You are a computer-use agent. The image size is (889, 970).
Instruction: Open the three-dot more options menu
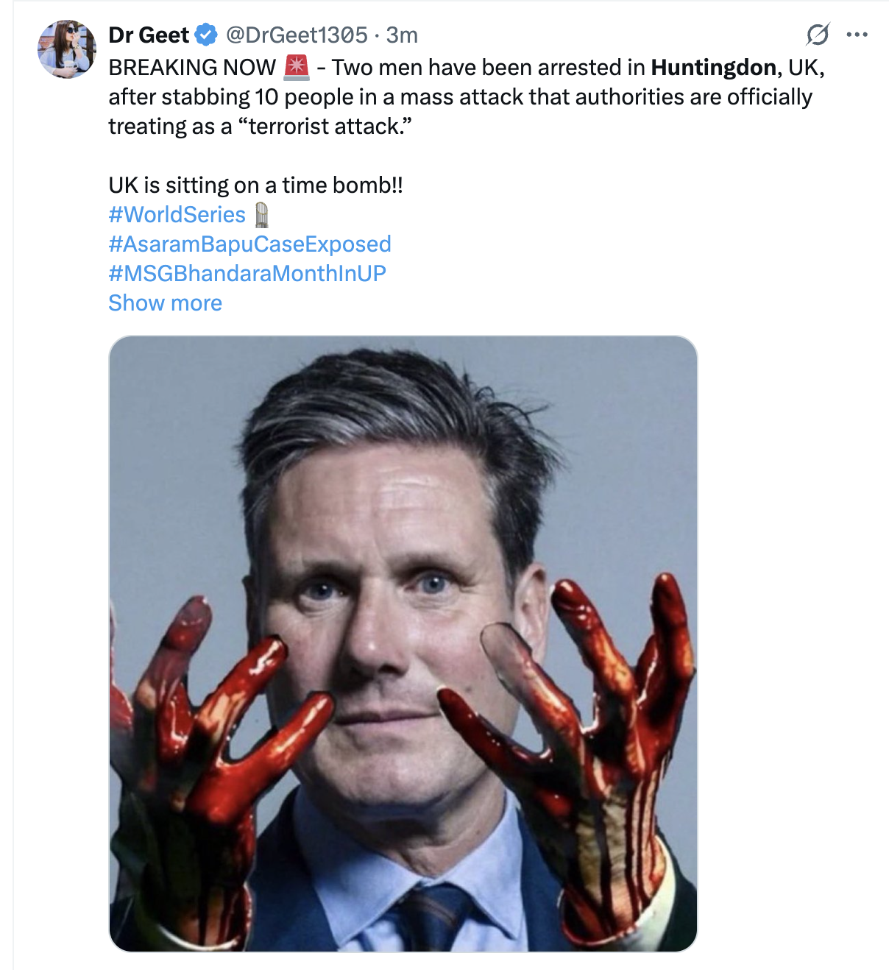tap(857, 34)
